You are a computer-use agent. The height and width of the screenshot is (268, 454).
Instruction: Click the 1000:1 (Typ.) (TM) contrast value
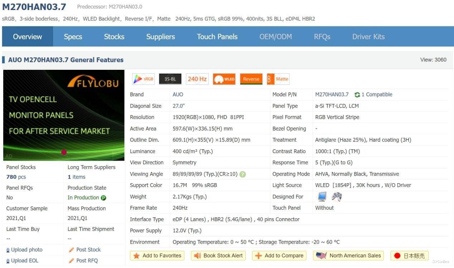tap(338, 151)
